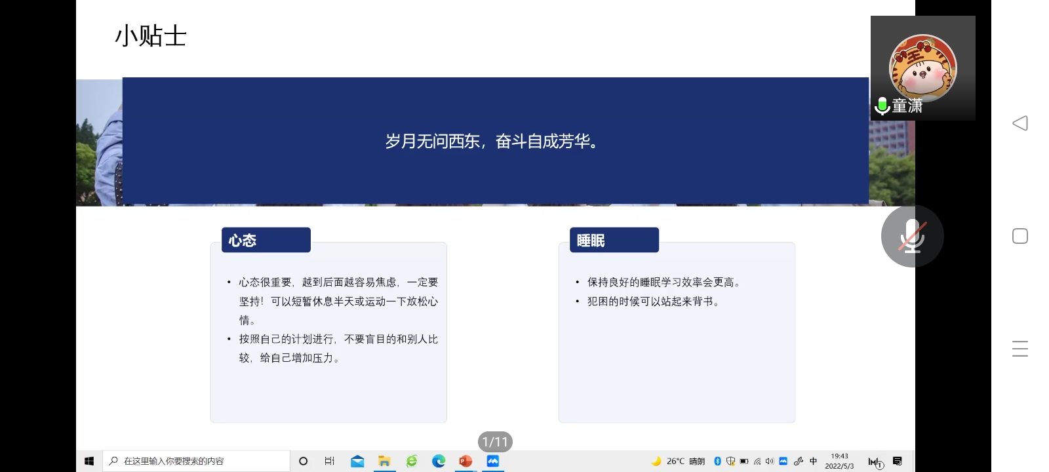Open the weather widget showing 26°C
Image resolution: width=1049 pixels, height=472 pixels.
pos(678,462)
